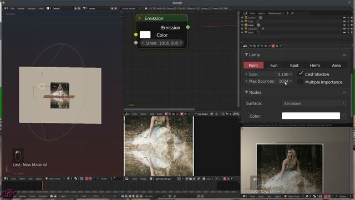Open the Window menu
The image size is (355, 200).
click(x=32, y=8)
